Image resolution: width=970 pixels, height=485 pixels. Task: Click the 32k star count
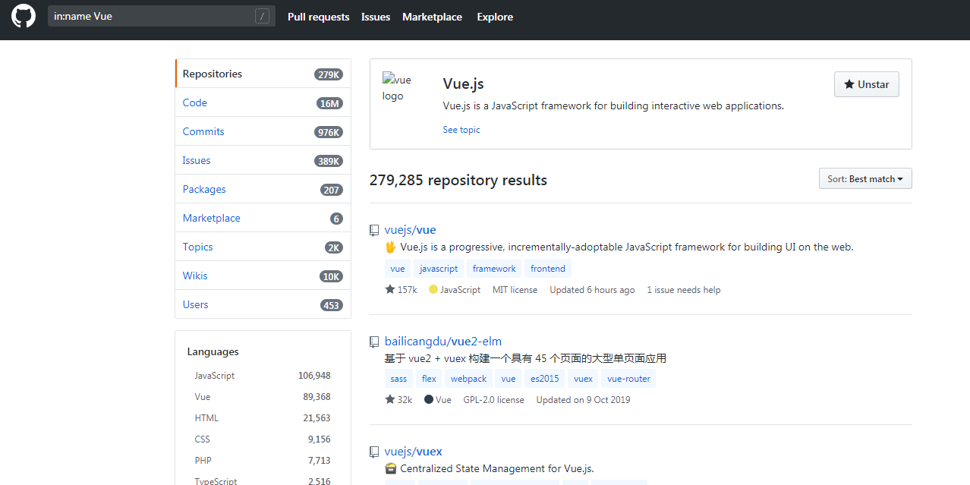pos(398,400)
